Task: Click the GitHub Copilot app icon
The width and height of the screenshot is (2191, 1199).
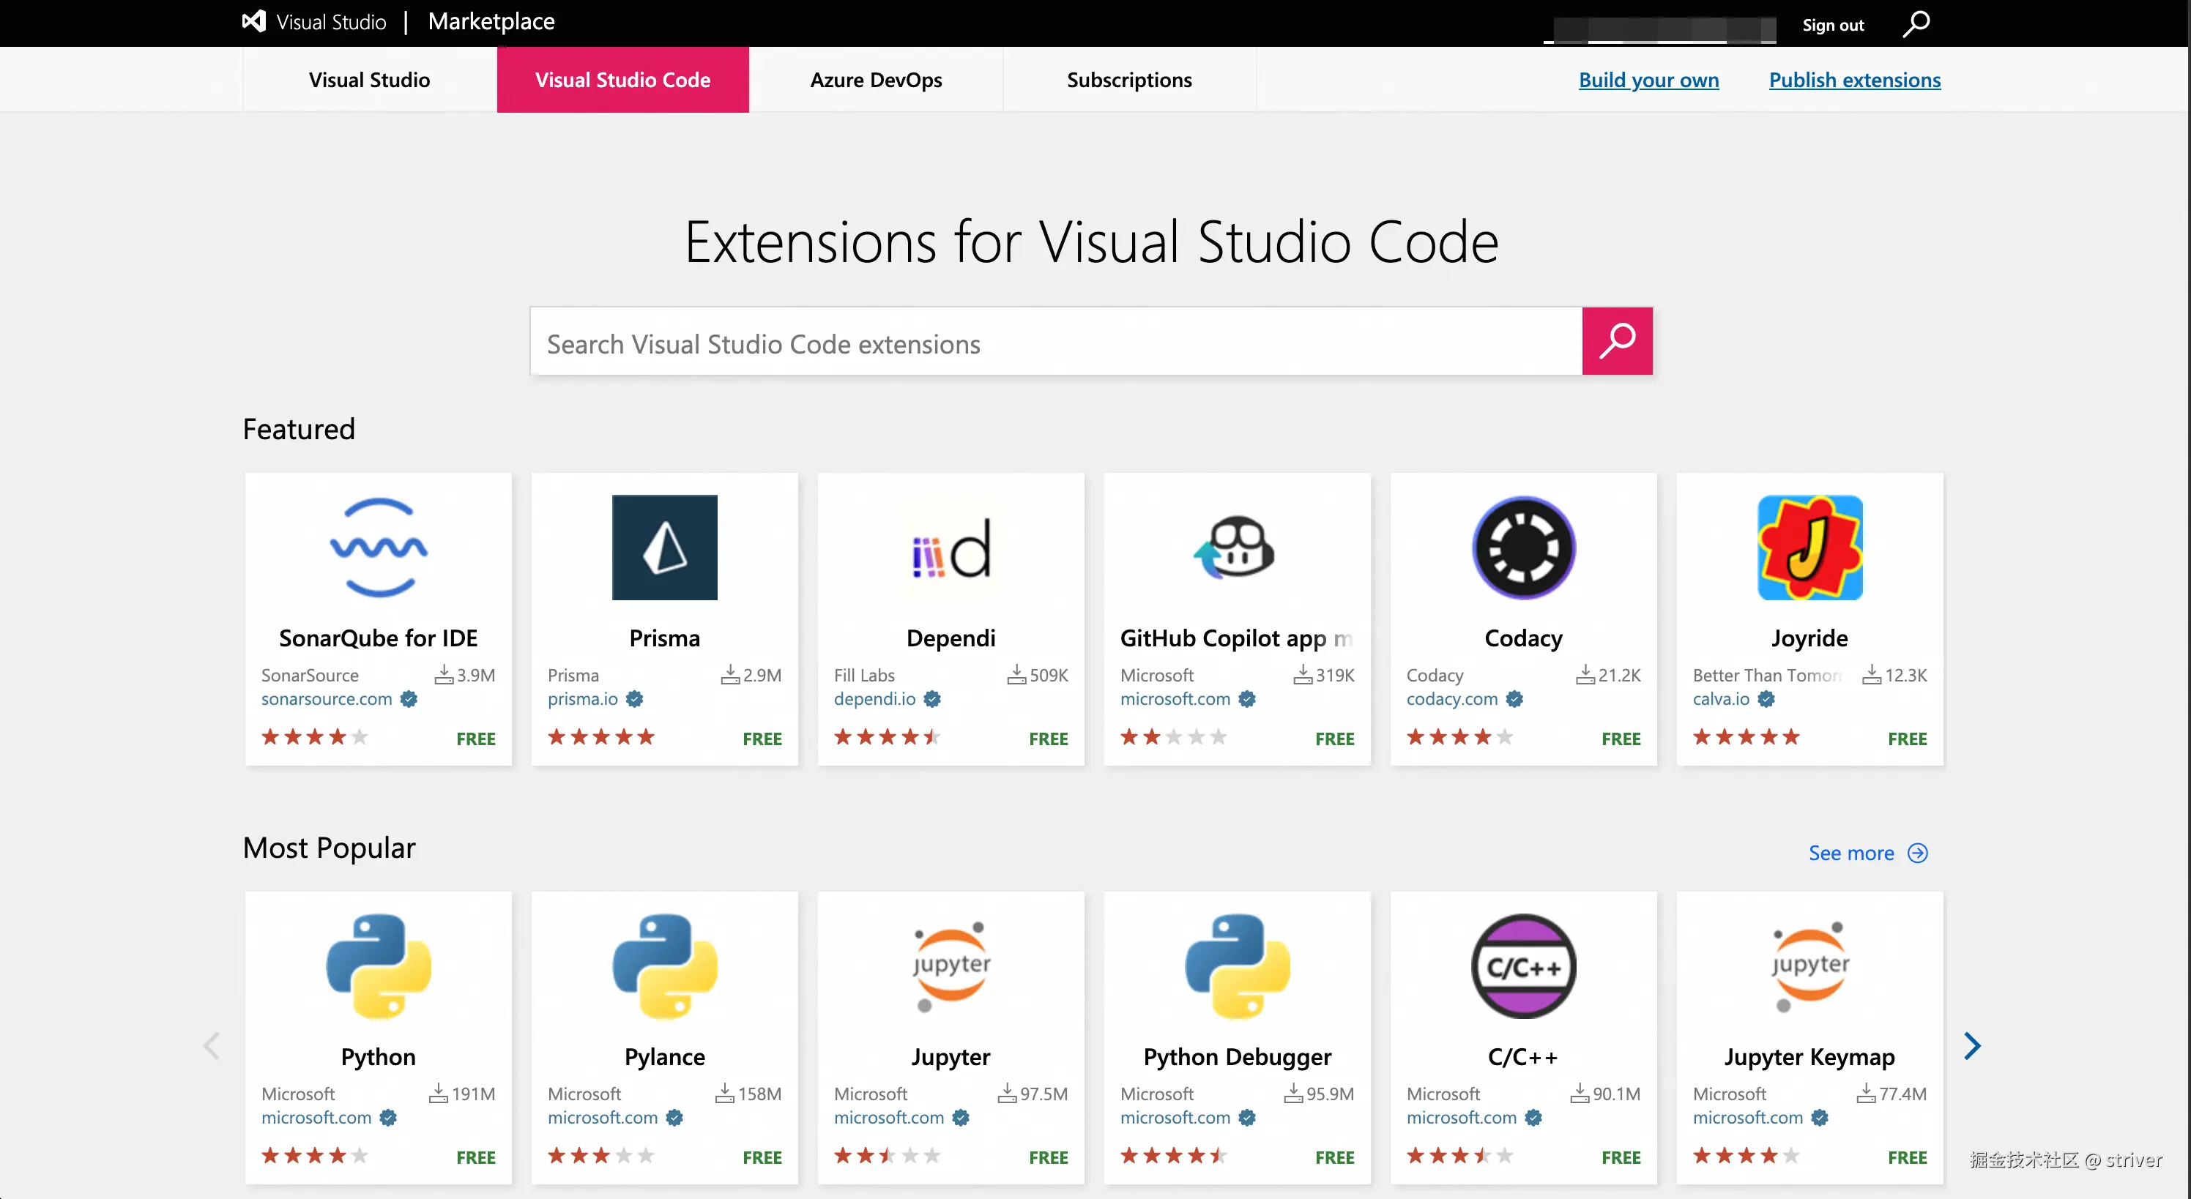Action: [x=1237, y=548]
